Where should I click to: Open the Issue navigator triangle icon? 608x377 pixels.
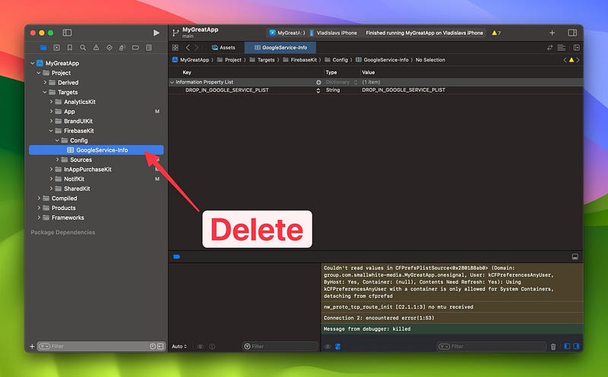[x=97, y=48]
